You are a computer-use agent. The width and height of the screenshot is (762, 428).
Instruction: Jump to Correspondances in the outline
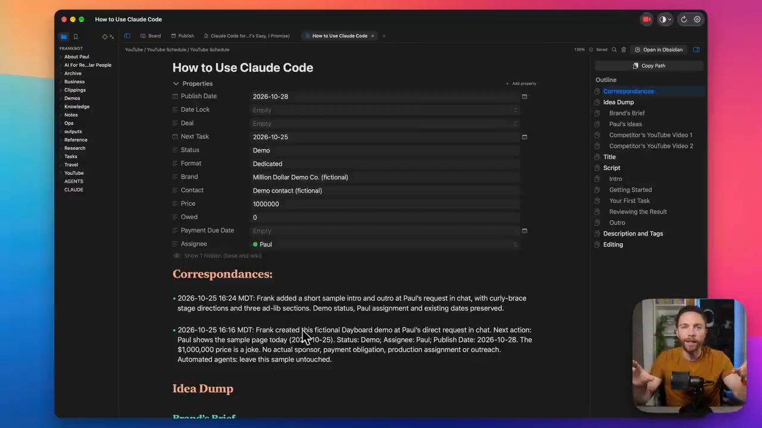pyautogui.click(x=629, y=92)
